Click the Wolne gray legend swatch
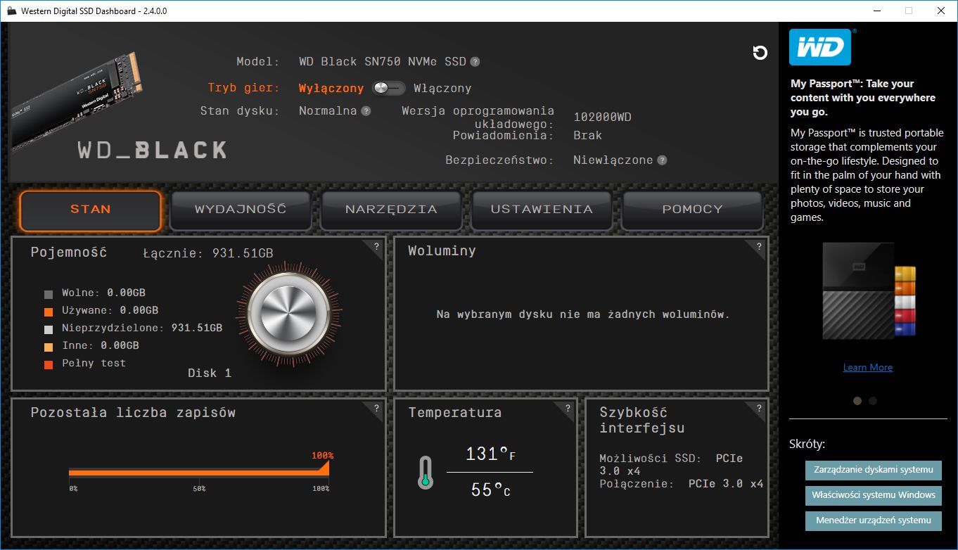The width and height of the screenshot is (958, 550). point(49,294)
